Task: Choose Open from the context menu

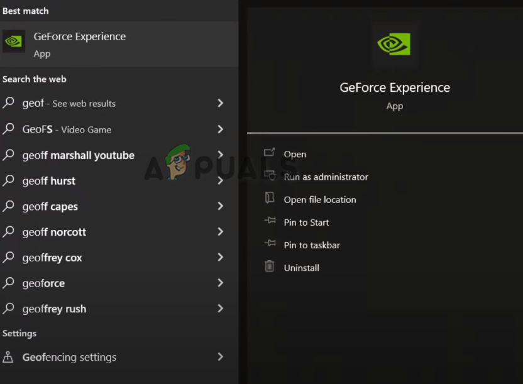Action: [295, 154]
